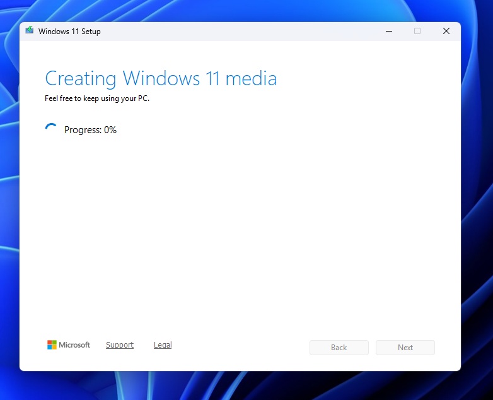The image size is (493, 400).
Task: Click the "Progress: 0%" text
Action: 90,130
